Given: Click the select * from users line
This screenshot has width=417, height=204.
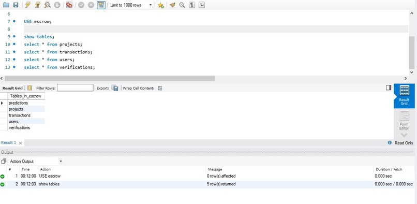Looking at the screenshot, I should [49, 60].
